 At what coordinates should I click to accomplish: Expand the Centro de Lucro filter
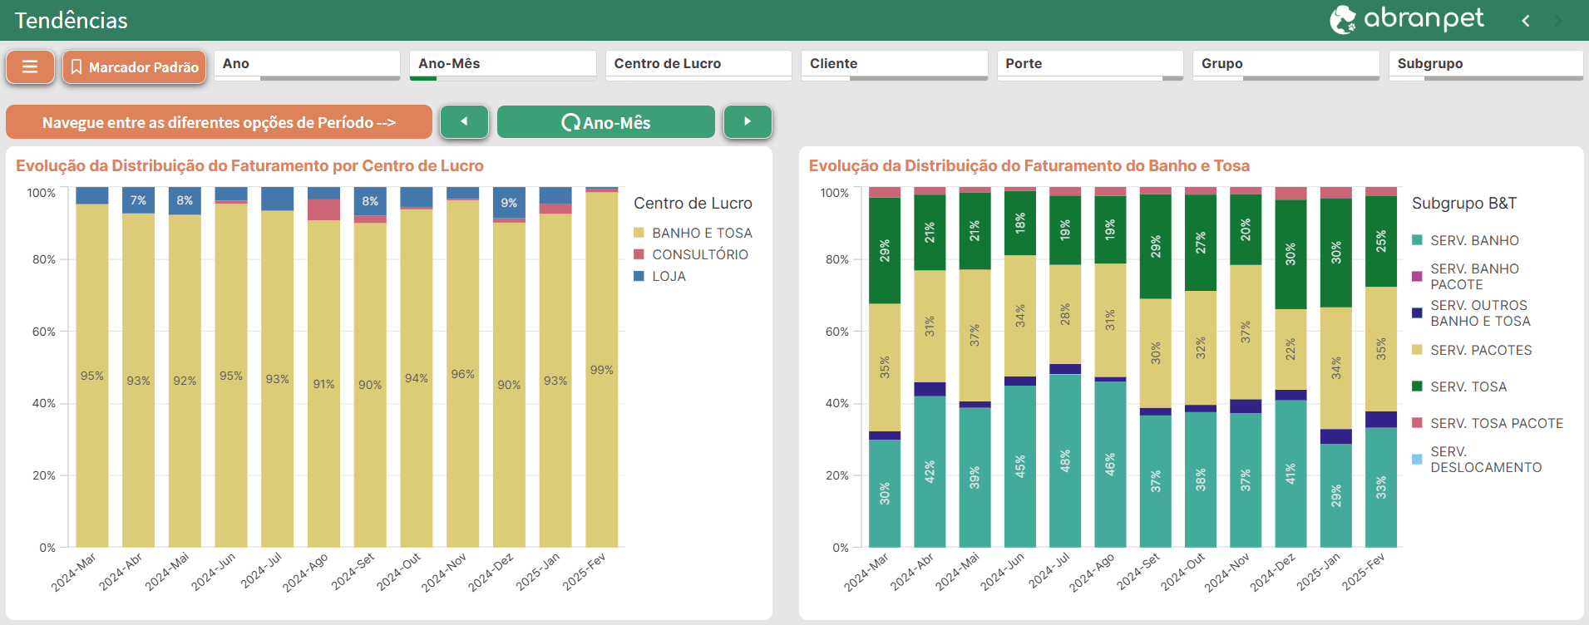tap(698, 64)
